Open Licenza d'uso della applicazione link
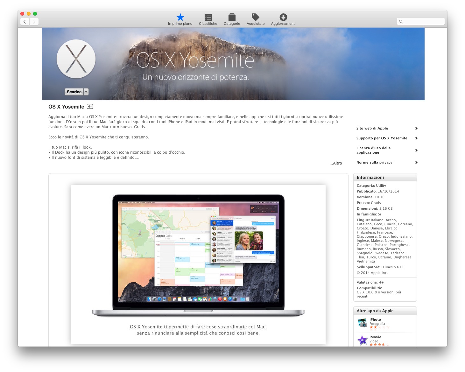The image size is (465, 372). click(x=374, y=150)
